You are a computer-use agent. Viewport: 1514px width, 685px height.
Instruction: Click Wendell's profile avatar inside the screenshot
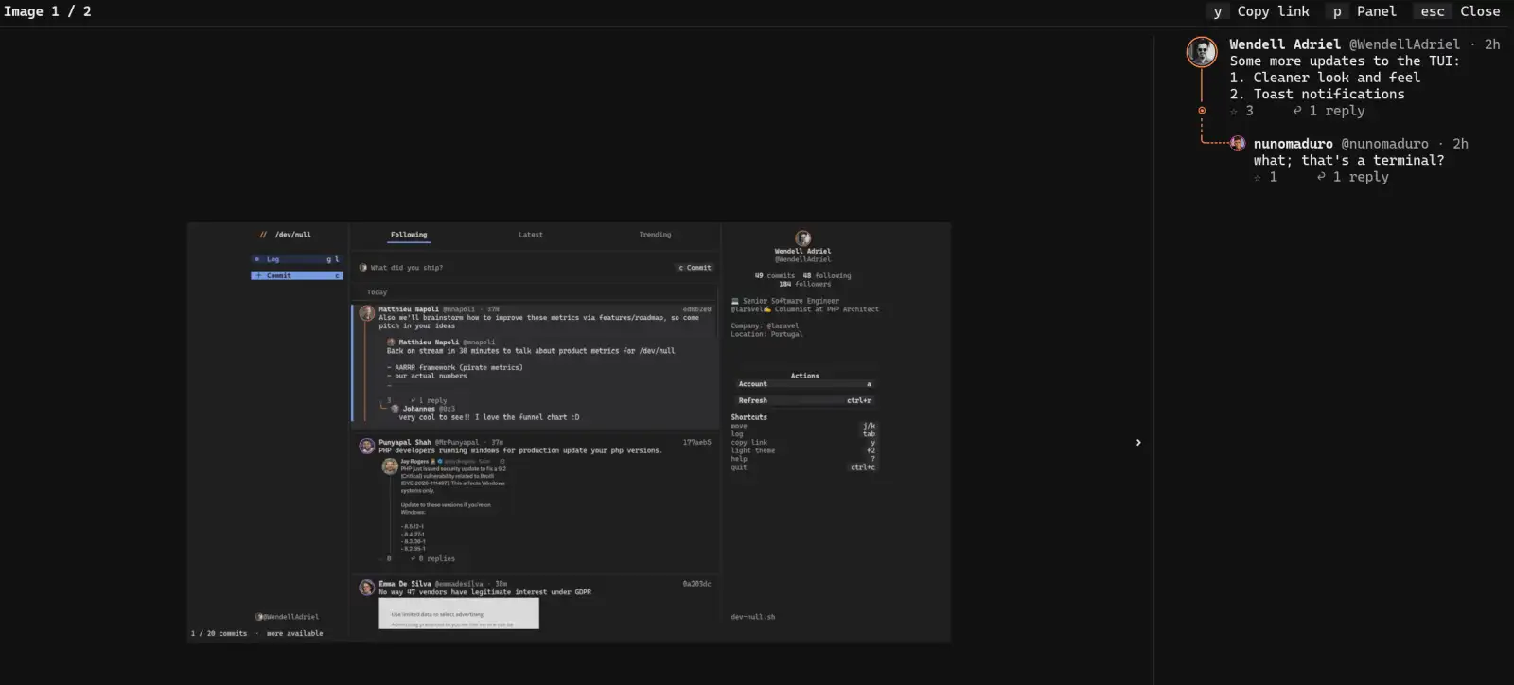coord(802,238)
